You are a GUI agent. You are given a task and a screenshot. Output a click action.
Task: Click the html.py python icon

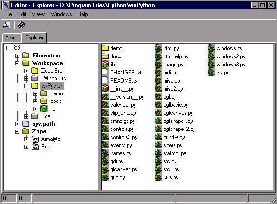(158, 48)
